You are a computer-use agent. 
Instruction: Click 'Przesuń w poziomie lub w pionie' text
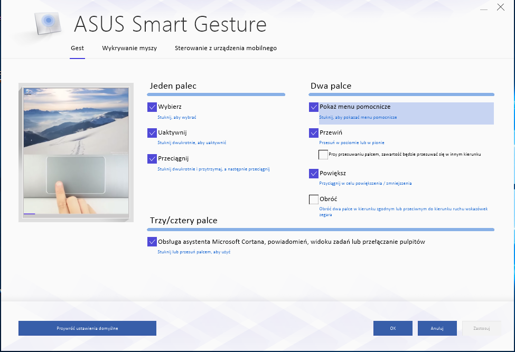(352, 142)
